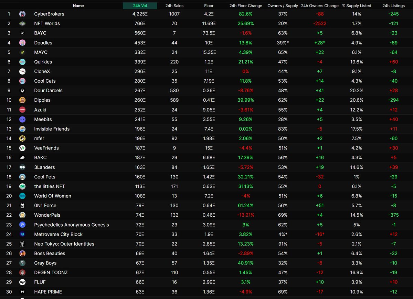Click the mfer collection avatar icon
413x299 pixels.
[22, 138]
